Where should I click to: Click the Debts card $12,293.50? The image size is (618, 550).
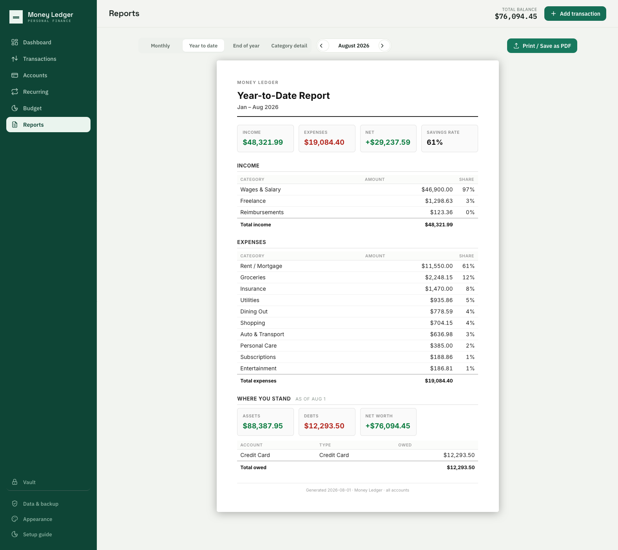coord(327,422)
